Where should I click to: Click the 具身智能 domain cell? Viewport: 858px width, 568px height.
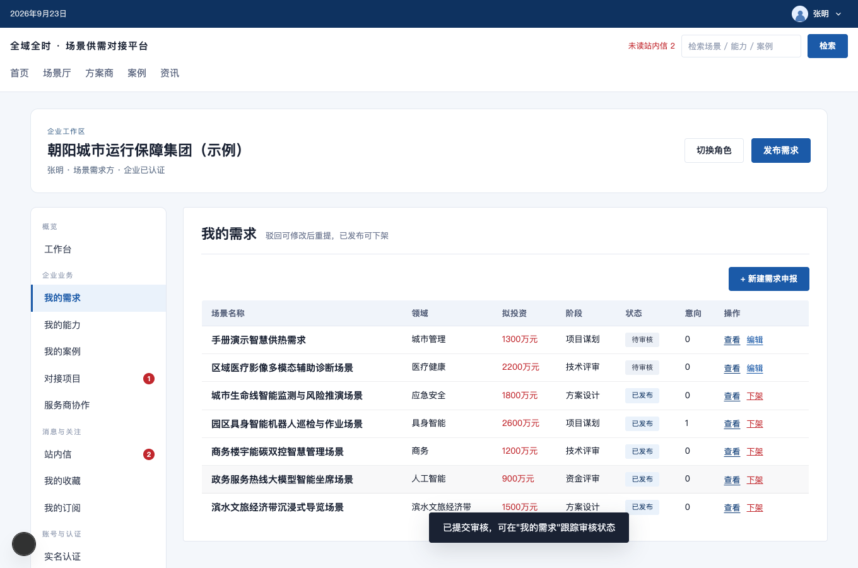[x=428, y=423]
